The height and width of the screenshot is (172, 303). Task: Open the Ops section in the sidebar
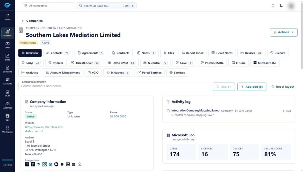coord(7,117)
